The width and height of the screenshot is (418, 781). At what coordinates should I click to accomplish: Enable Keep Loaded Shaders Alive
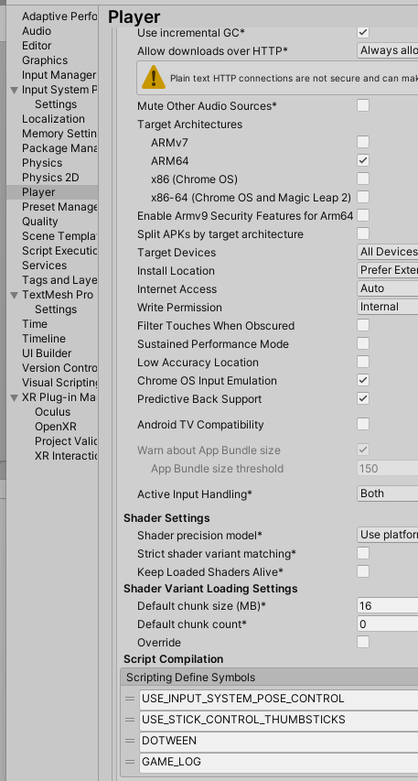(363, 571)
